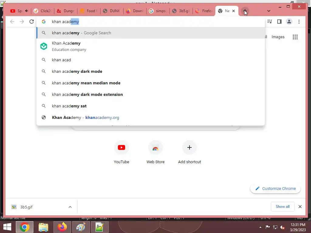Viewport: 311px width, 233px height.
Task: Switch to the Dunge tab
Action: [x=66, y=11]
